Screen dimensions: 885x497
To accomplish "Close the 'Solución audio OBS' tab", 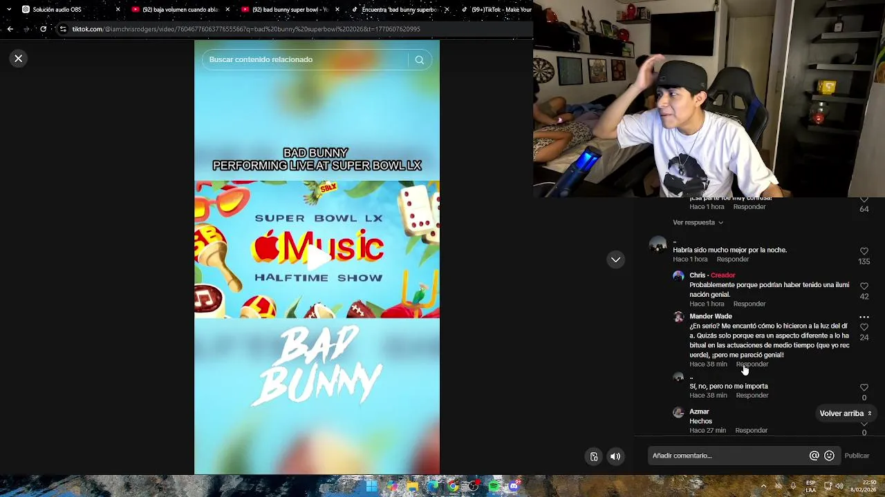I will pos(118,10).
